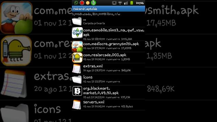This screenshot has height=122, width=217.
Task: Tap '25 oct 12 14:15:00' Blackmart date line
Action: click(94, 97)
